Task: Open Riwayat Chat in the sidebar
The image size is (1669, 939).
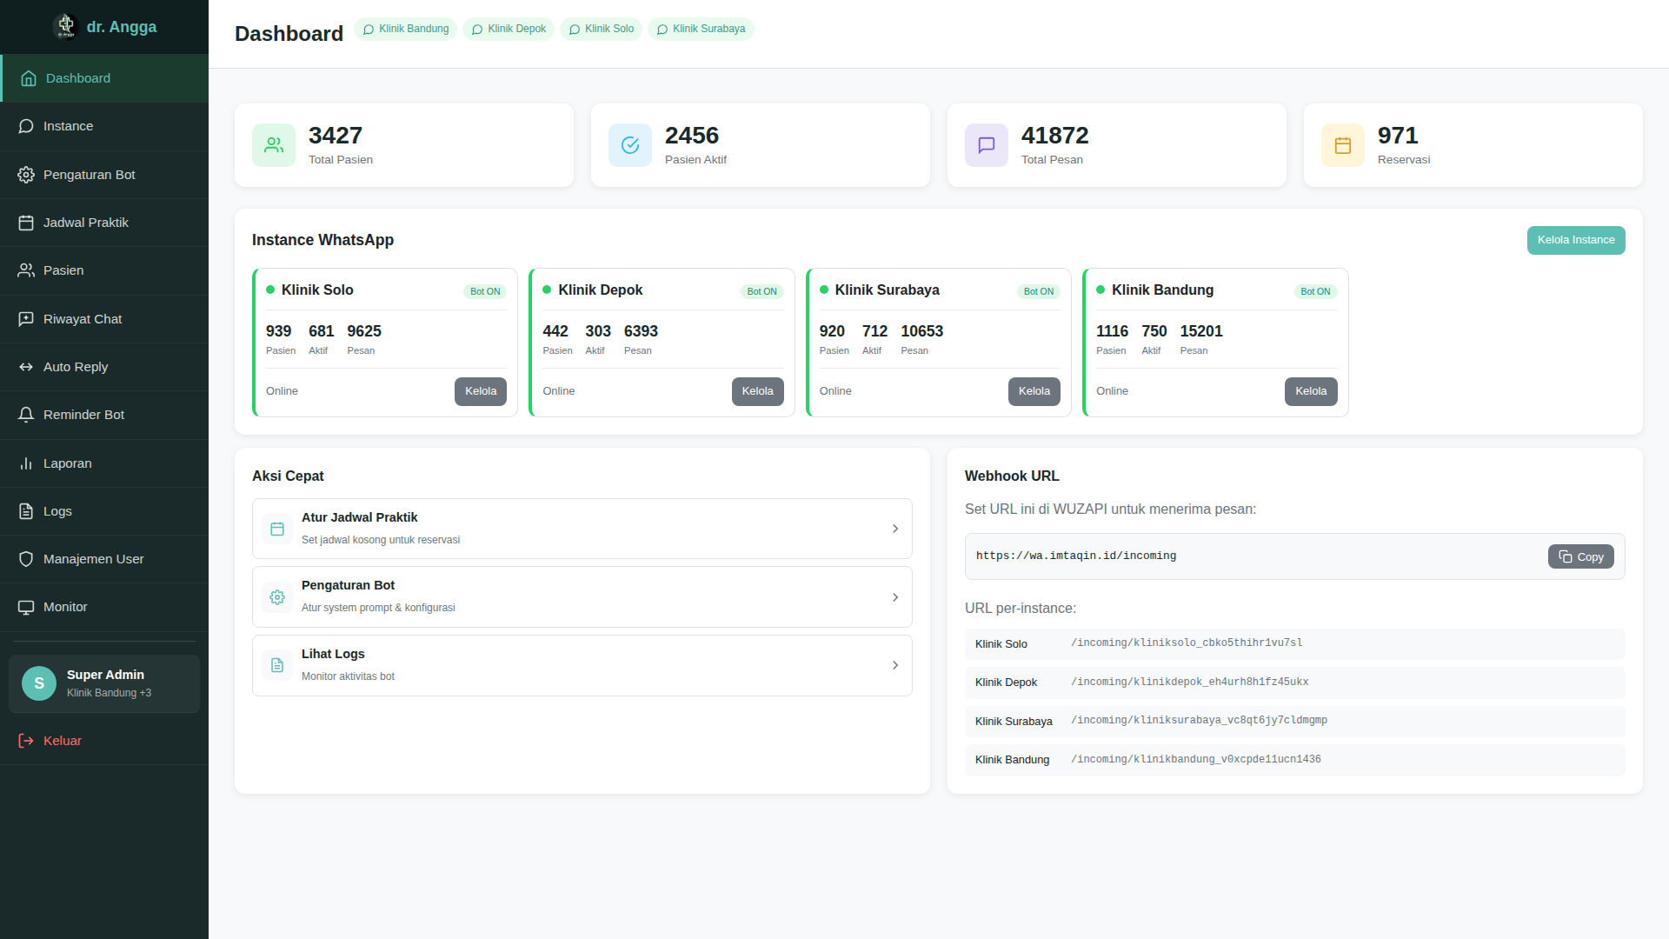Action: tap(83, 319)
